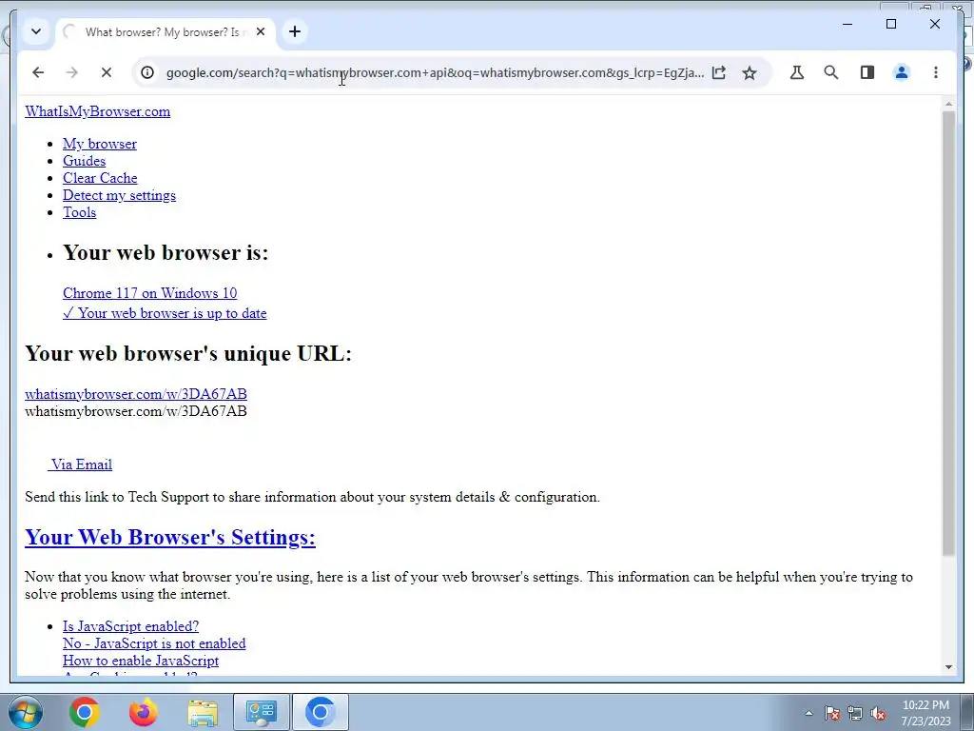Open a new tab with plus button
The width and height of the screenshot is (974, 731).
pyautogui.click(x=295, y=31)
